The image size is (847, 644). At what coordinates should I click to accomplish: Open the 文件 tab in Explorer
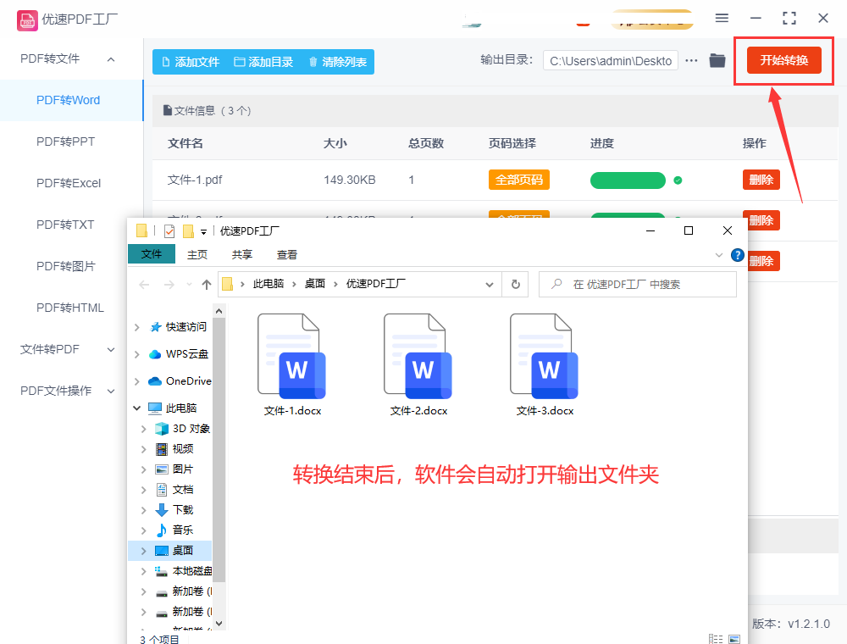pos(152,254)
